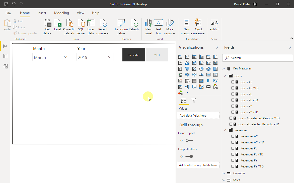Expand the Calendar table
294x183 pixels.
click(x=224, y=173)
